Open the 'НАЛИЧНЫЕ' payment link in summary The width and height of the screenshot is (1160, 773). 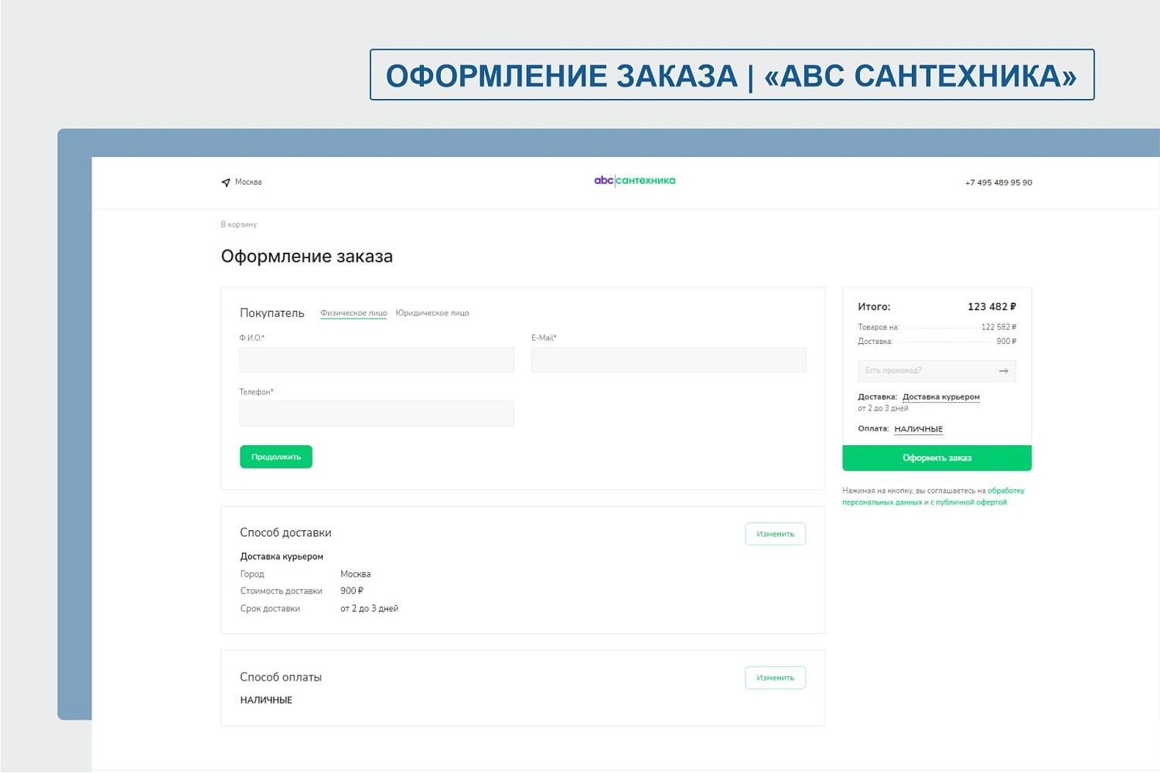coord(919,430)
